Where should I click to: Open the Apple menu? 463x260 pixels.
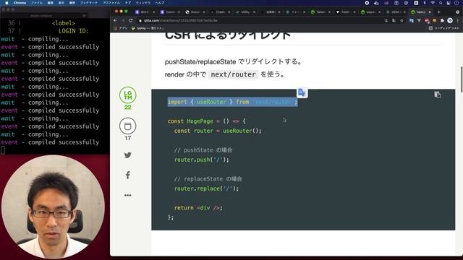coord(7,3)
